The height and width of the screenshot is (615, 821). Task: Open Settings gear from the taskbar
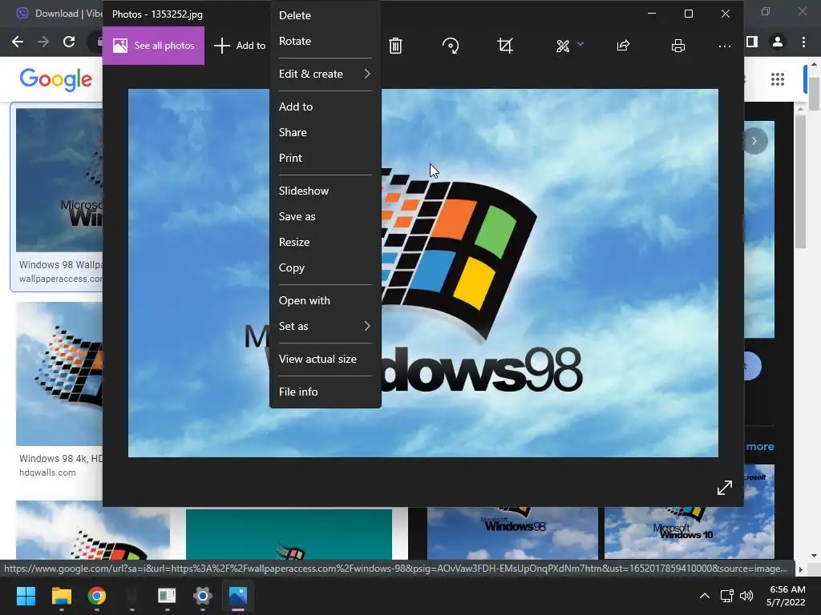point(203,596)
